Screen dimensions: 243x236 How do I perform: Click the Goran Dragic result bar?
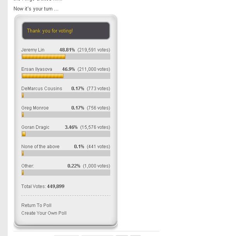(24, 134)
